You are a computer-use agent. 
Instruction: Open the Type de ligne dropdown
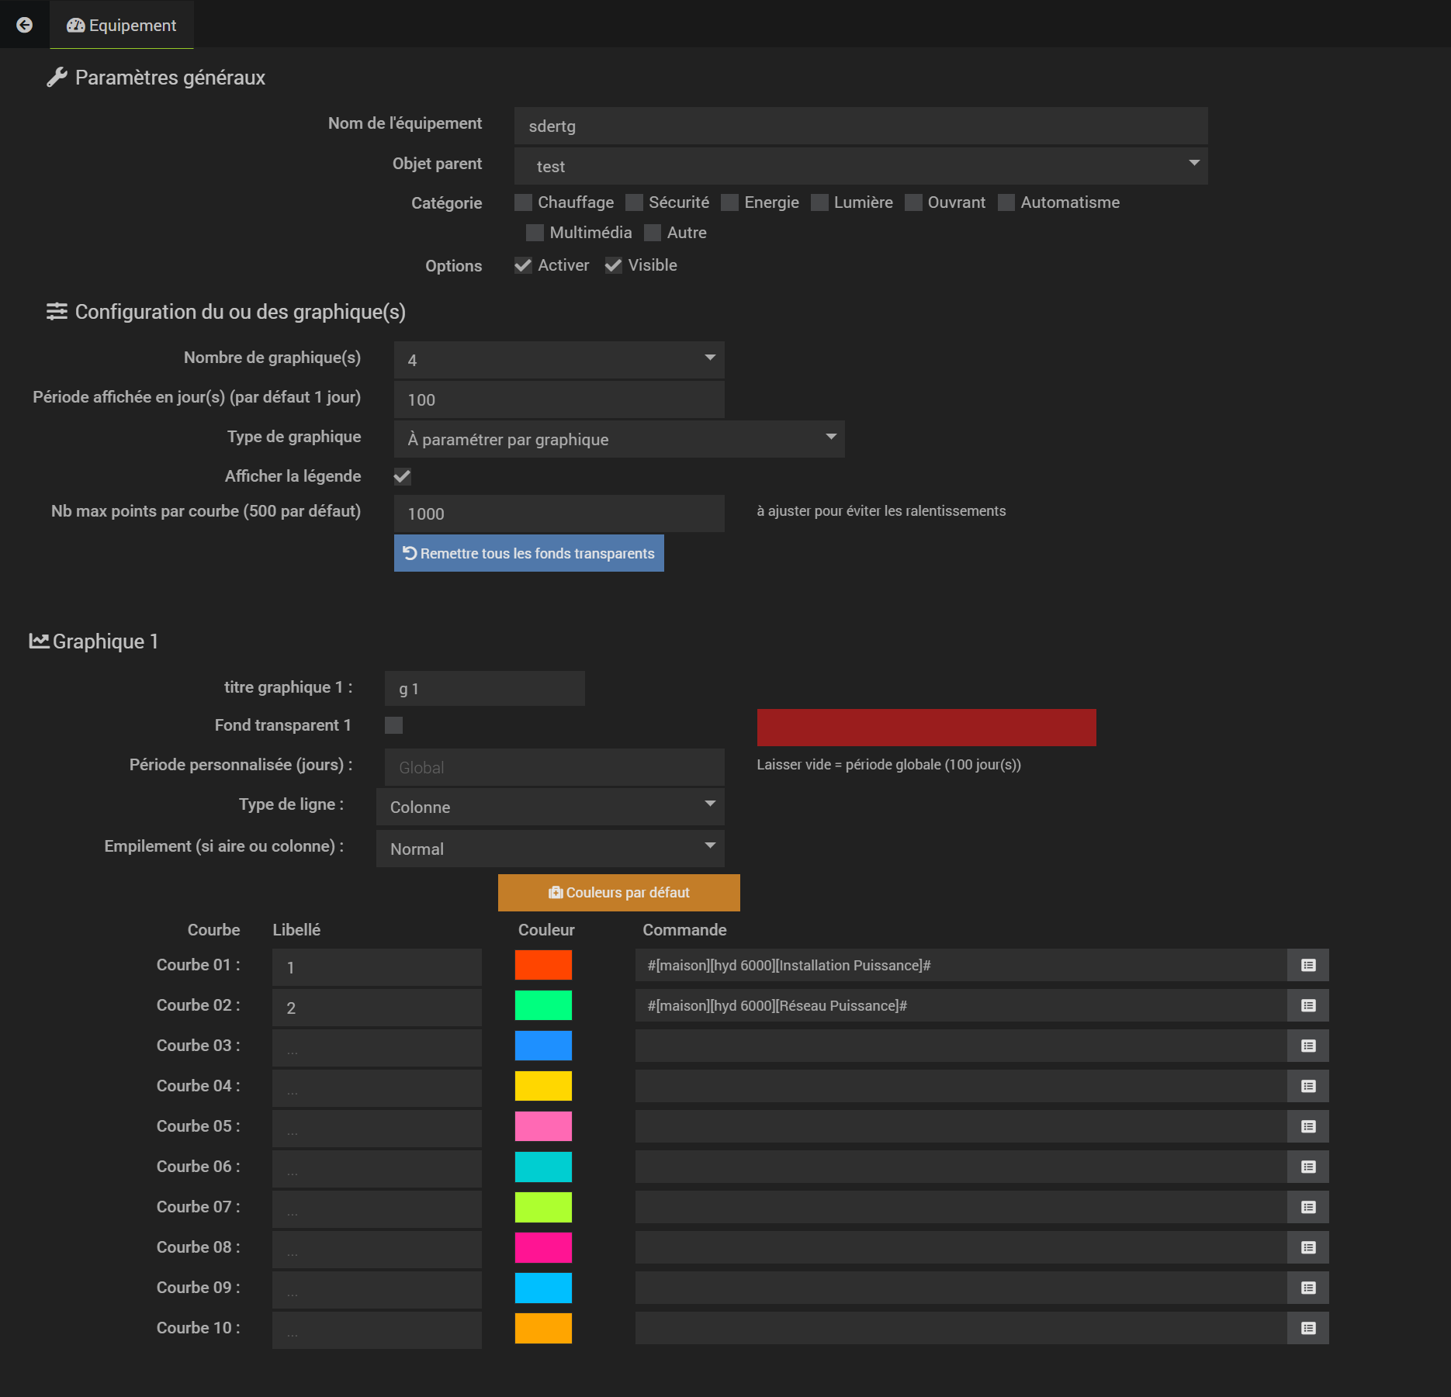coord(550,807)
